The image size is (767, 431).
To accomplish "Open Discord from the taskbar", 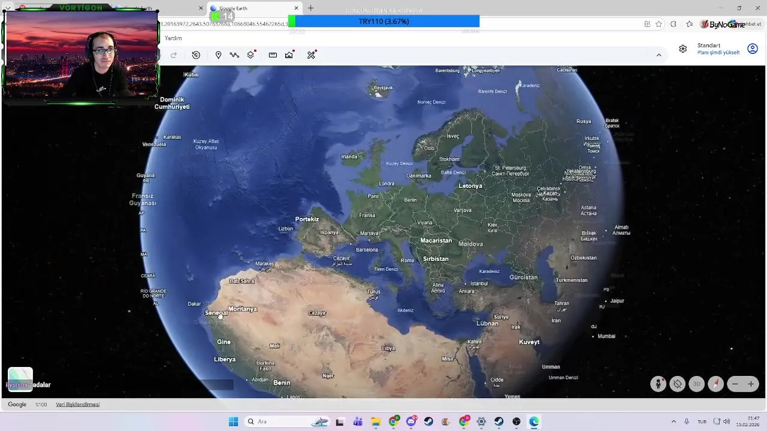I will point(411,421).
